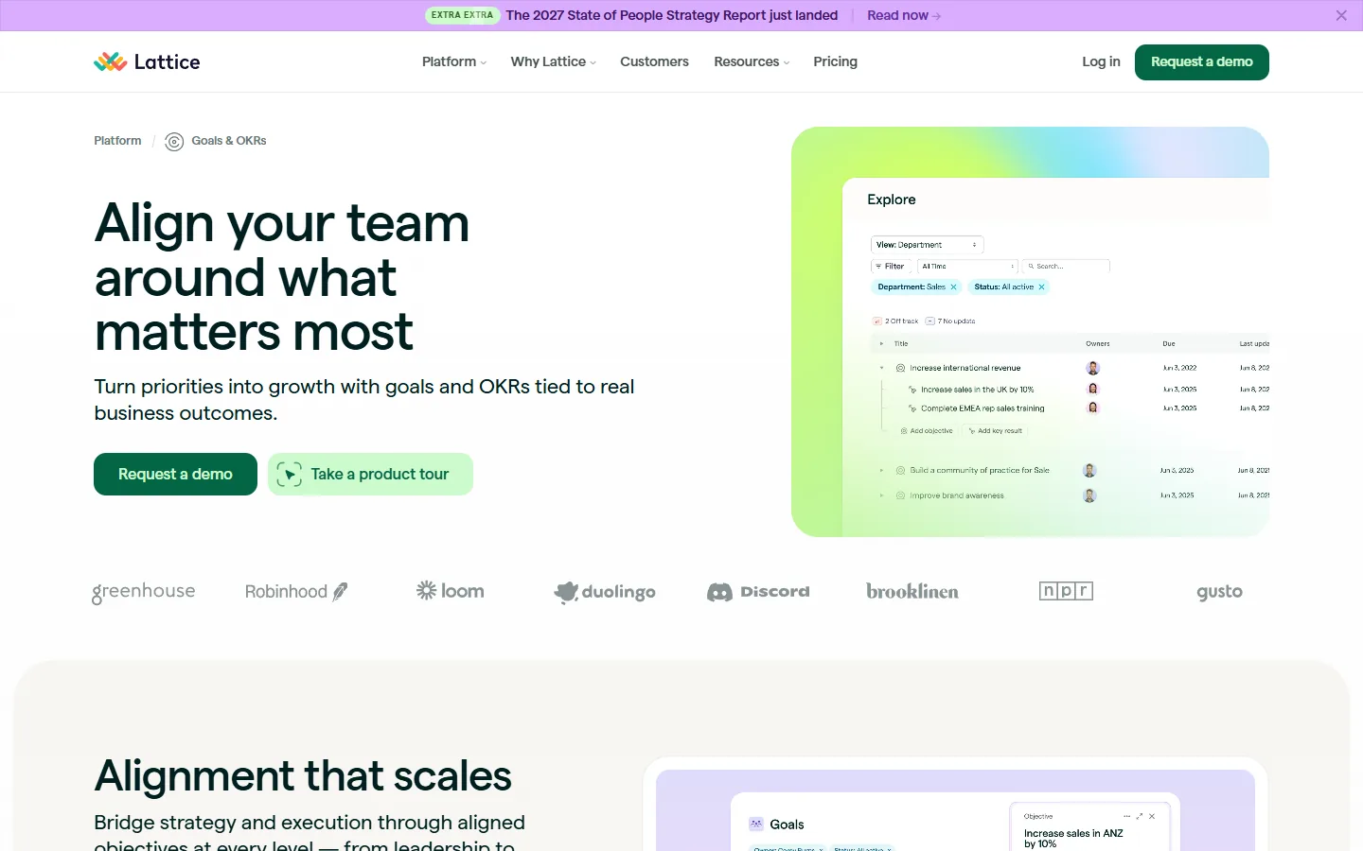This screenshot has width=1363, height=851.
Task: Click the npr logo
Action: (1066, 591)
